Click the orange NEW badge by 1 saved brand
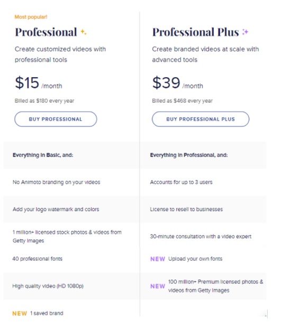The height and width of the screenshot is (332, 281). [20, 313]
